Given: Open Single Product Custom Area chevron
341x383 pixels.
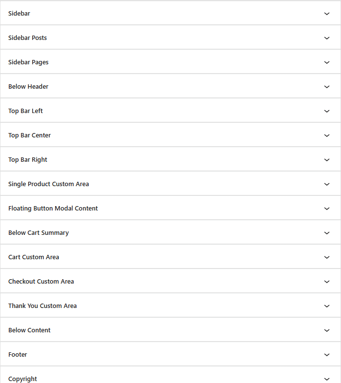Looking at the screenshot, I should [x=327, y=184].
